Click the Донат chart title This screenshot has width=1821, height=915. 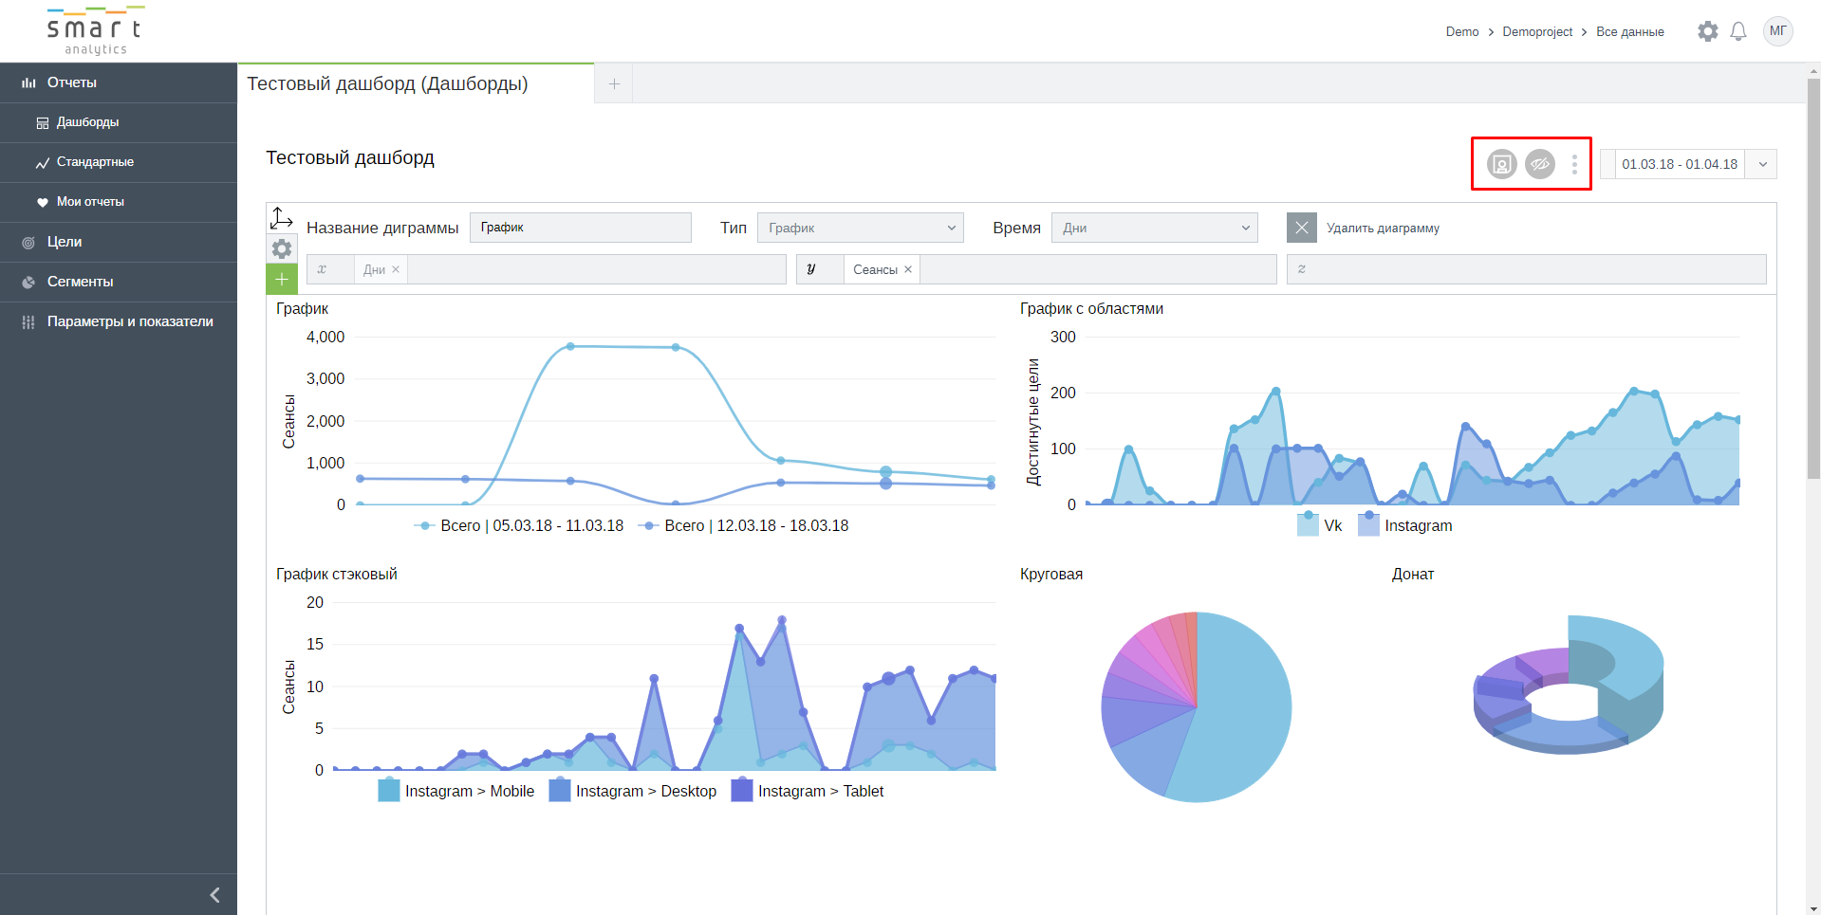(x=1412, y=574)
